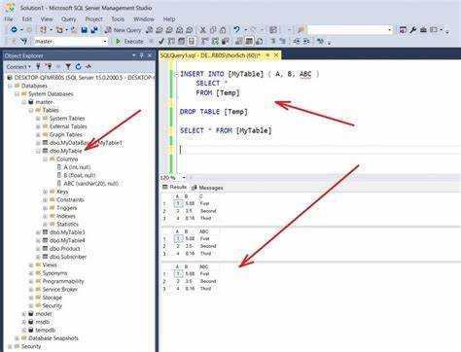Collapse the Tables folder node
This screenshot has height=352, width=461.
[x=31, y=110]
